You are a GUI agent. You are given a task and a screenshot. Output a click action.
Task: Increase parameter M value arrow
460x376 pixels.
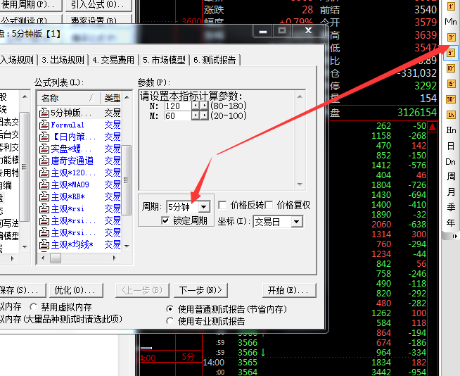coord(203,115)
